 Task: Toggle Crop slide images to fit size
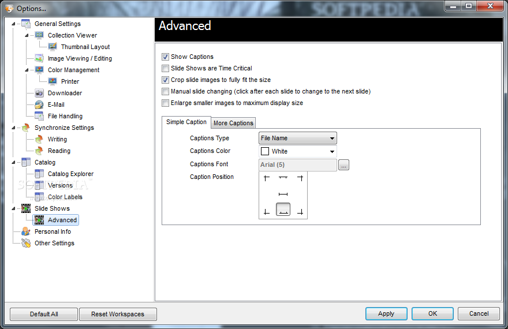click(165, 80)
